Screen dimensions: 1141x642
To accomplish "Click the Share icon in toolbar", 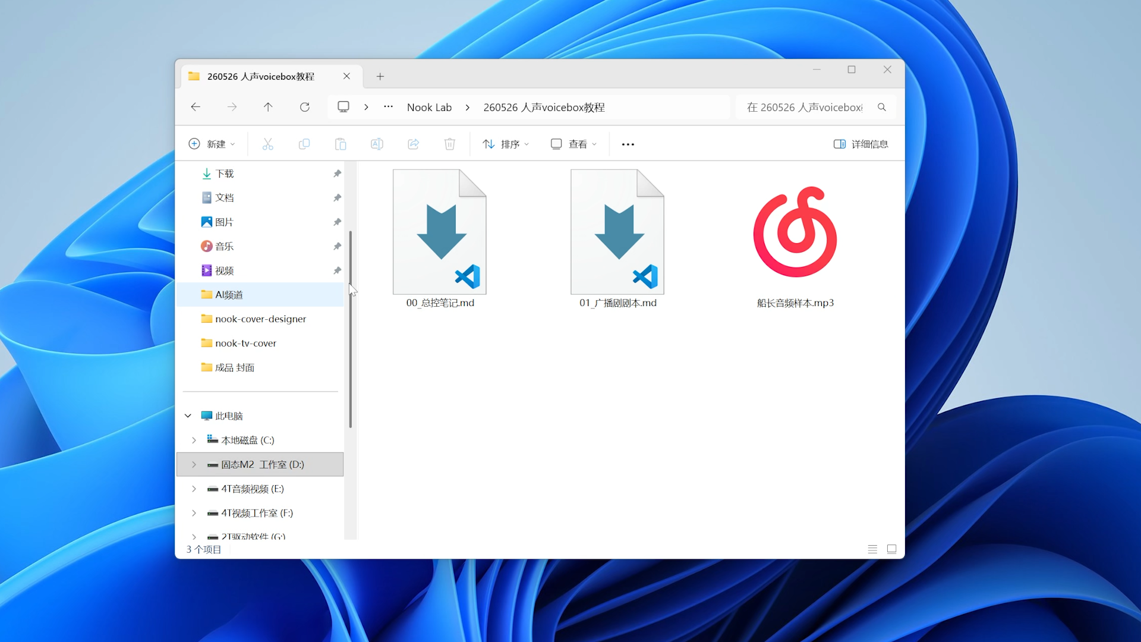I will pos(414,144).
